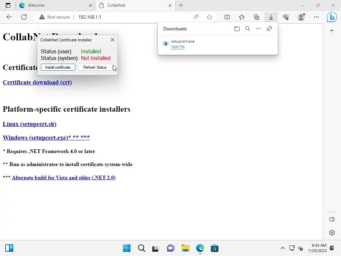This screenshot has width=341, height=256.
Task: Toggle the Downloads toolbar icon
Action: point(271,17)
